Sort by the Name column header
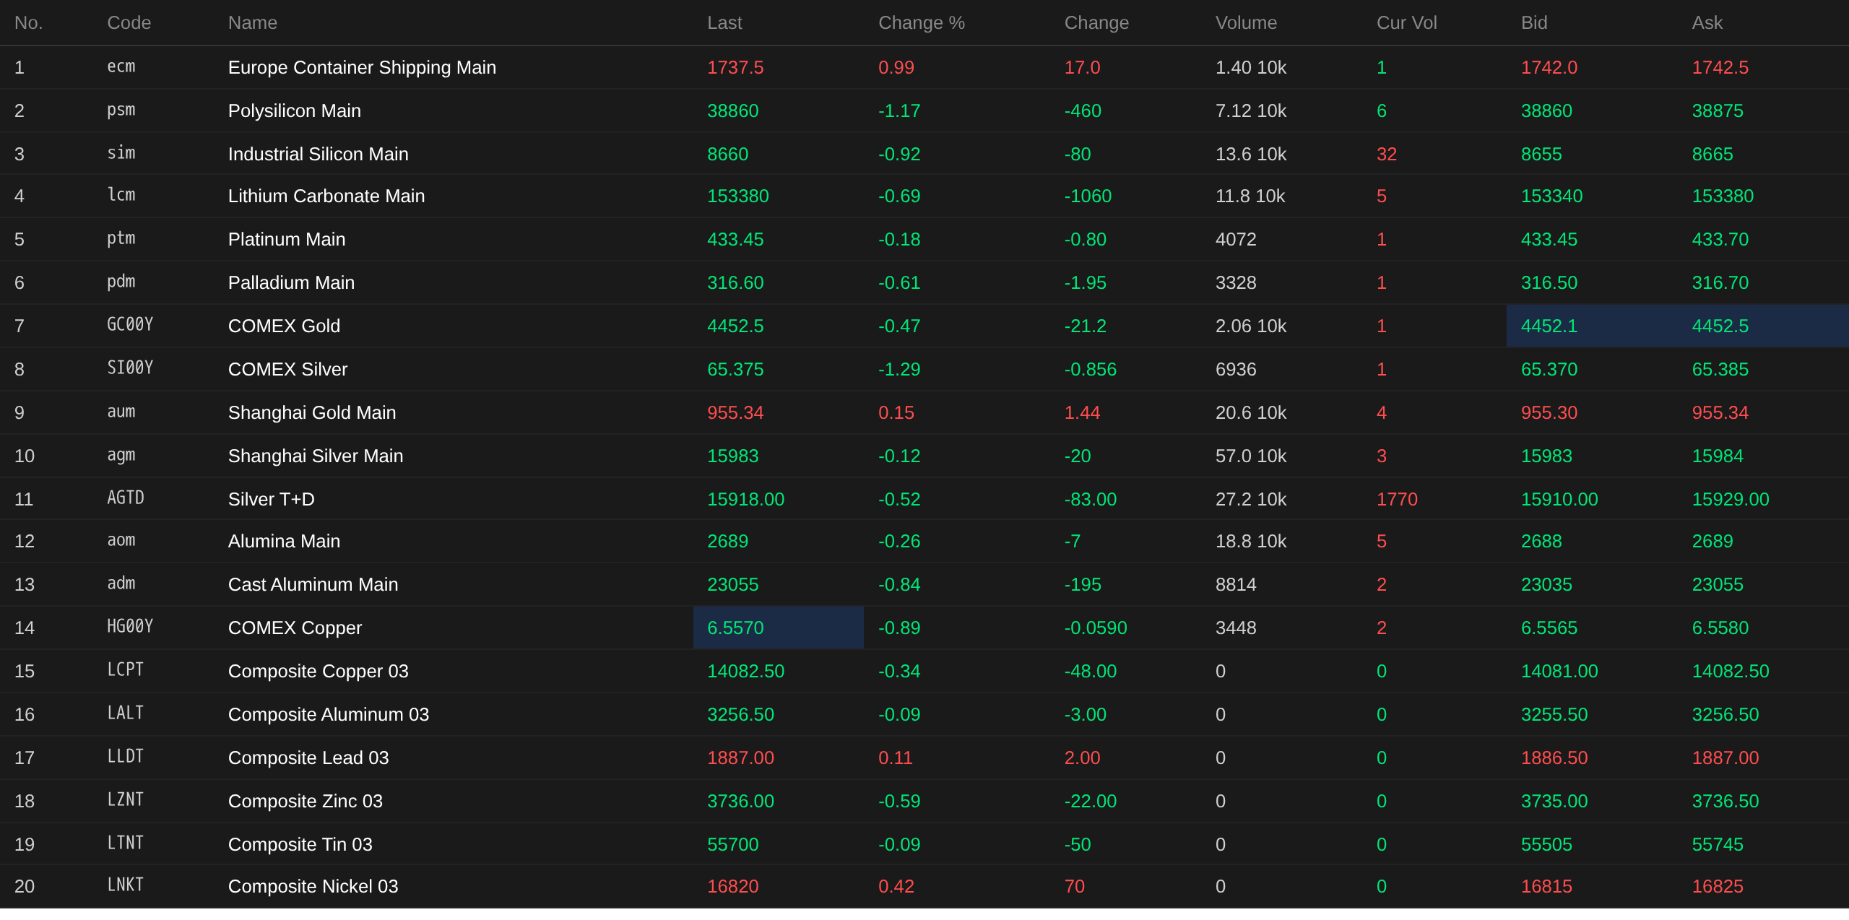The width and height of the screenshot is (1849, 920). pyautogui.click(x=252, y=23)
